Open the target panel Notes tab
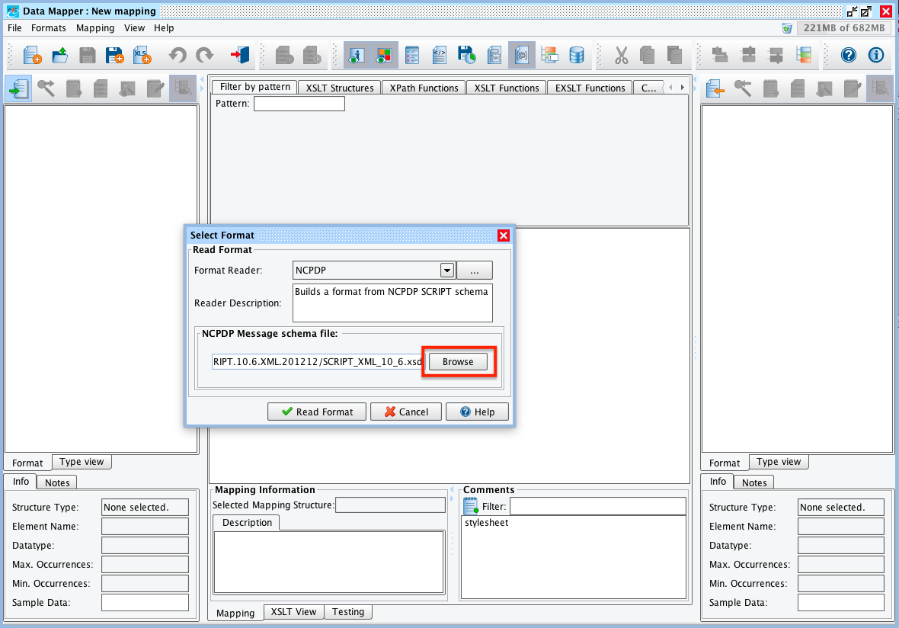 754,482
